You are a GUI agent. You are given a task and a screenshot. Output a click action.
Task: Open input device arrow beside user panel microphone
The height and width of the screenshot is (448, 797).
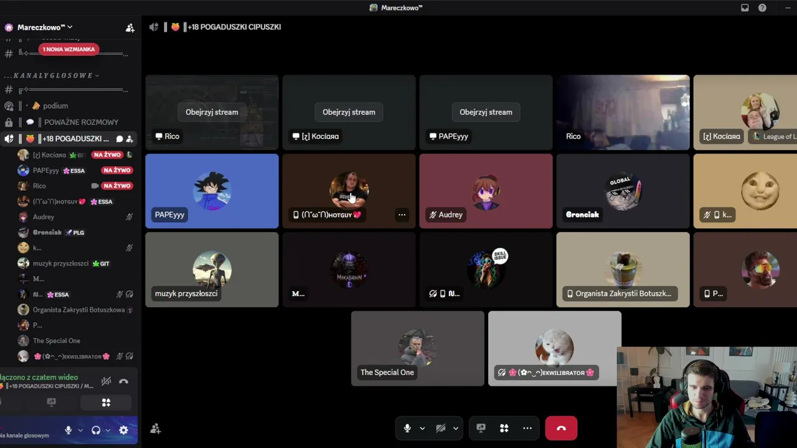click(x=80, y=430)
